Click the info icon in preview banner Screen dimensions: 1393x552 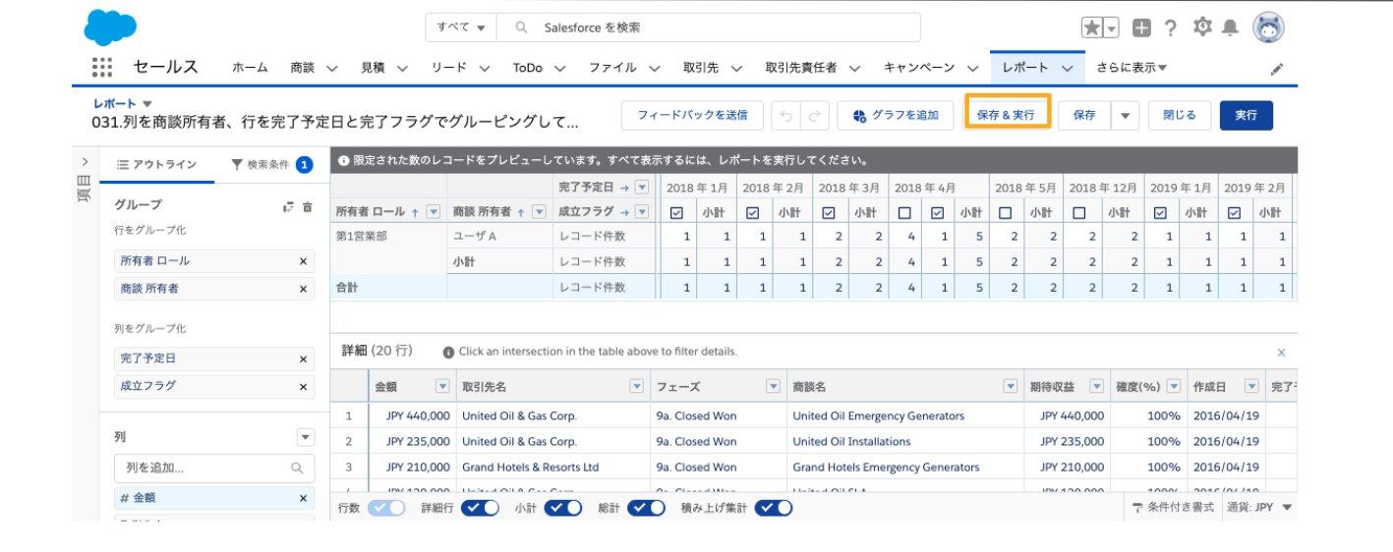pos(344,160)
